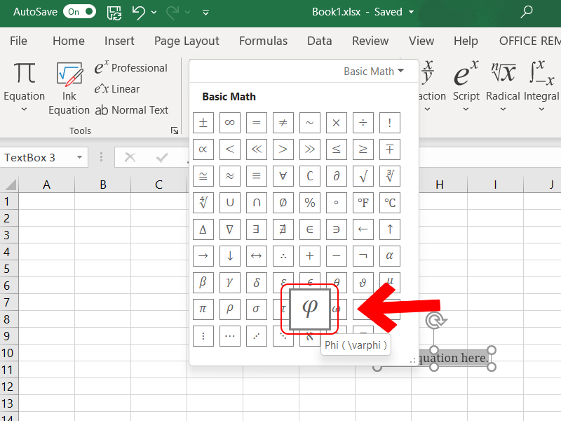Screen dimensions: 561x421
Task: Click the Save icon in title bar
Action: (114, 12)
